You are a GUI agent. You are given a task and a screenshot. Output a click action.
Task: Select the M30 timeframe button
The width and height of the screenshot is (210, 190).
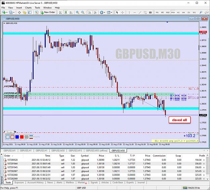pos(173,12)
